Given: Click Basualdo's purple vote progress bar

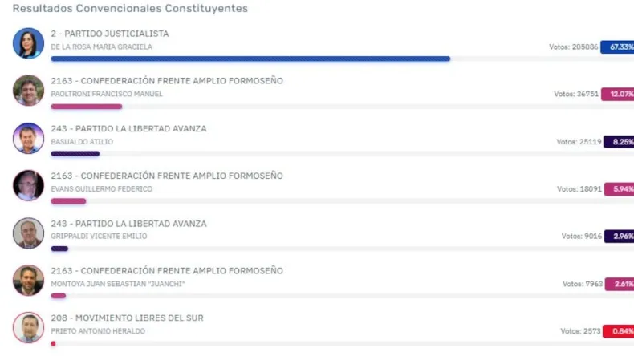Looking at the screenshot, I should click(75, 154).
